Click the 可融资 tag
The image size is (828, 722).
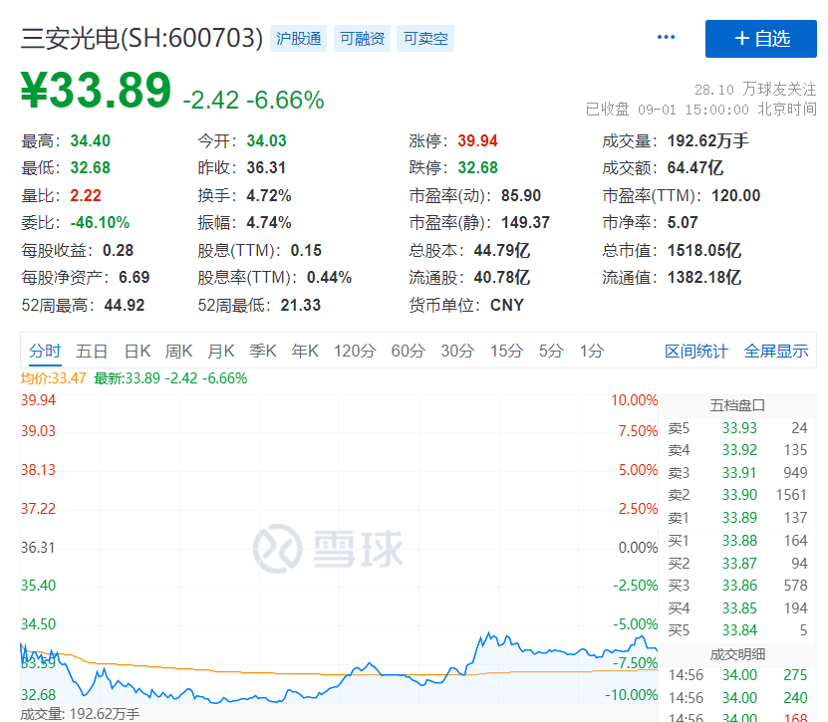pyautogui.click(x=361, y=39)
